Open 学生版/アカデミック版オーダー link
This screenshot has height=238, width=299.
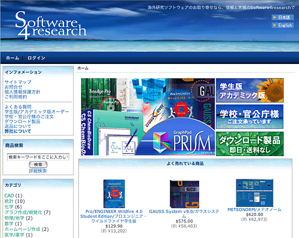pyautogui.click(x=36, y=112)
